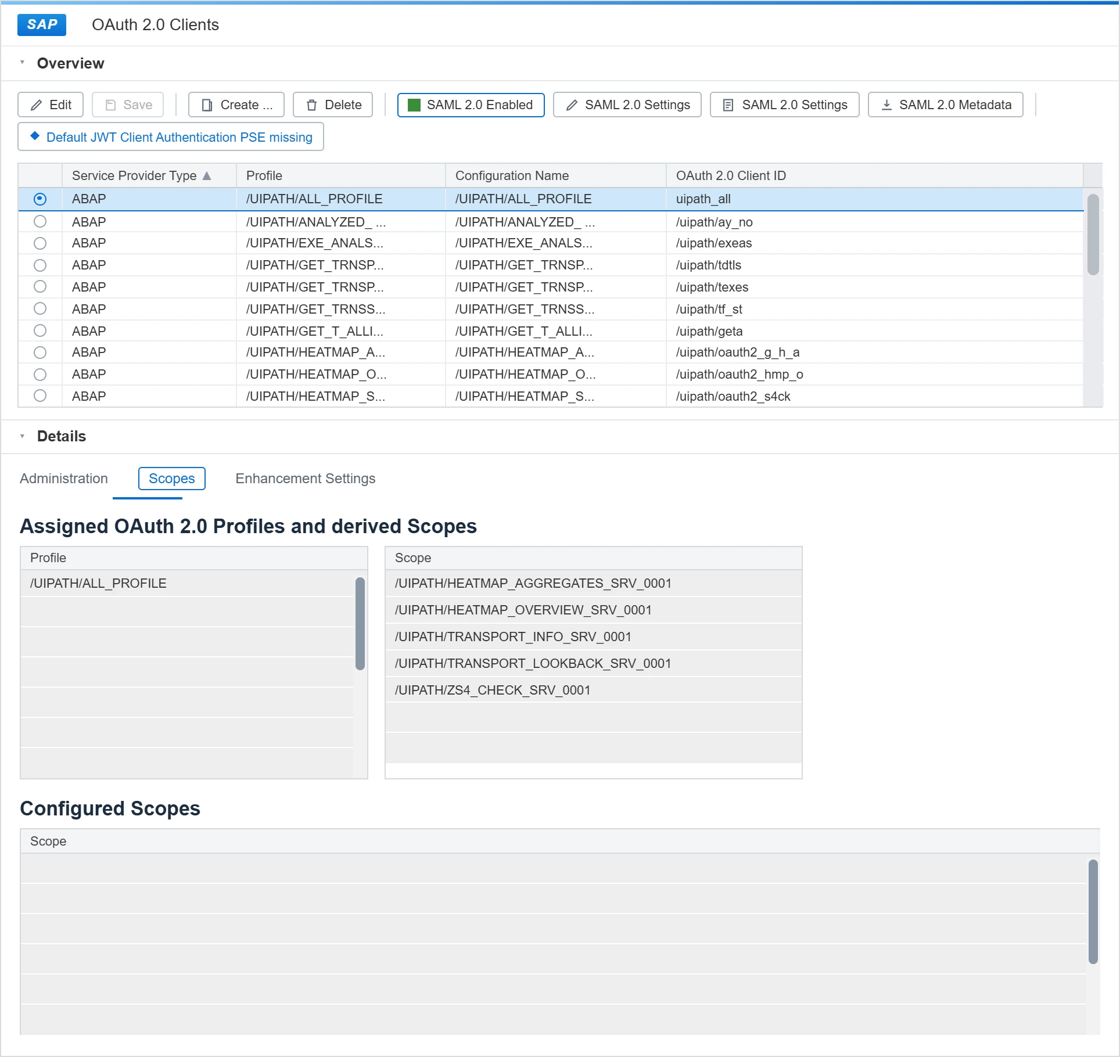Select radio button for /uipath/oauth2_hmp_o row
1120x1057 pixels.
point(40,374)
